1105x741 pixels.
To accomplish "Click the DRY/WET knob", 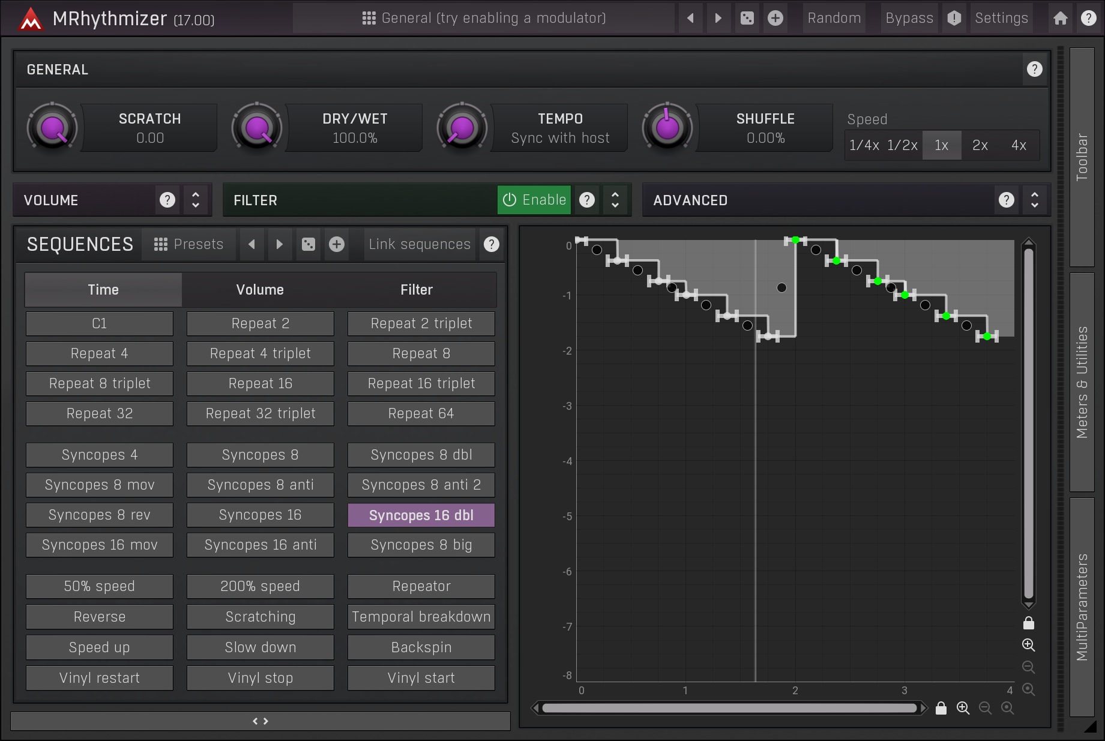I will (x=257, y=128).
